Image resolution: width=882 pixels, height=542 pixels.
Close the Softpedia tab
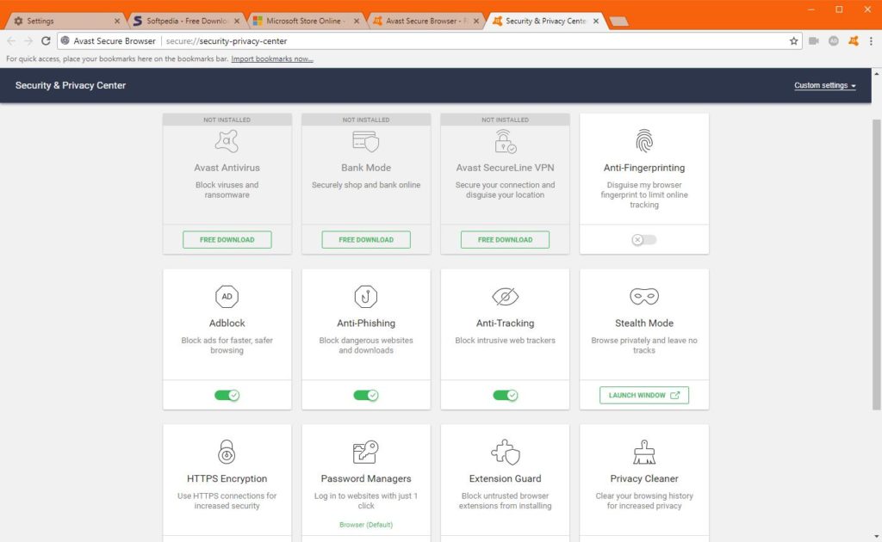[x=237, y=21]
